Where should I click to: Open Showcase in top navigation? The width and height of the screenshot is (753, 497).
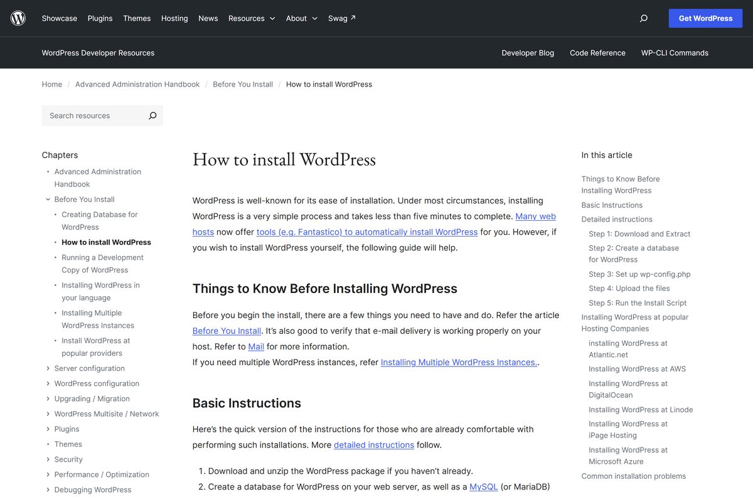tap(60, 18)
